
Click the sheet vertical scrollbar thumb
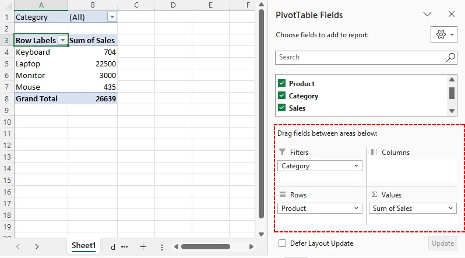click(x=261, y=114)
